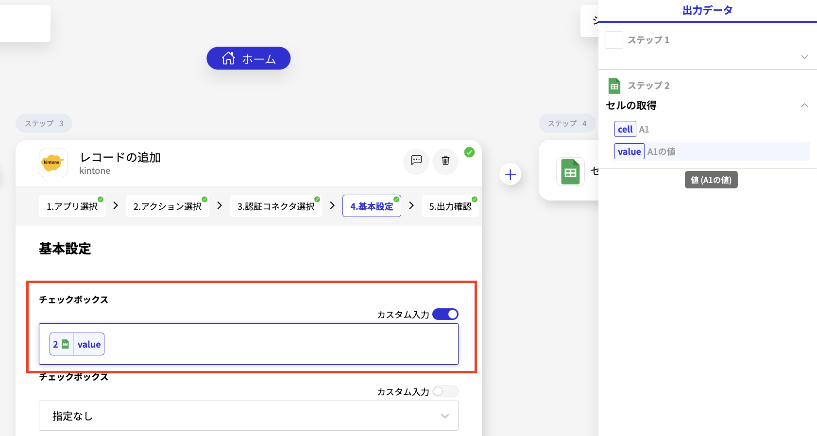
Task: Click inside the first チェックボックス input field
Action: coord(249,344)
